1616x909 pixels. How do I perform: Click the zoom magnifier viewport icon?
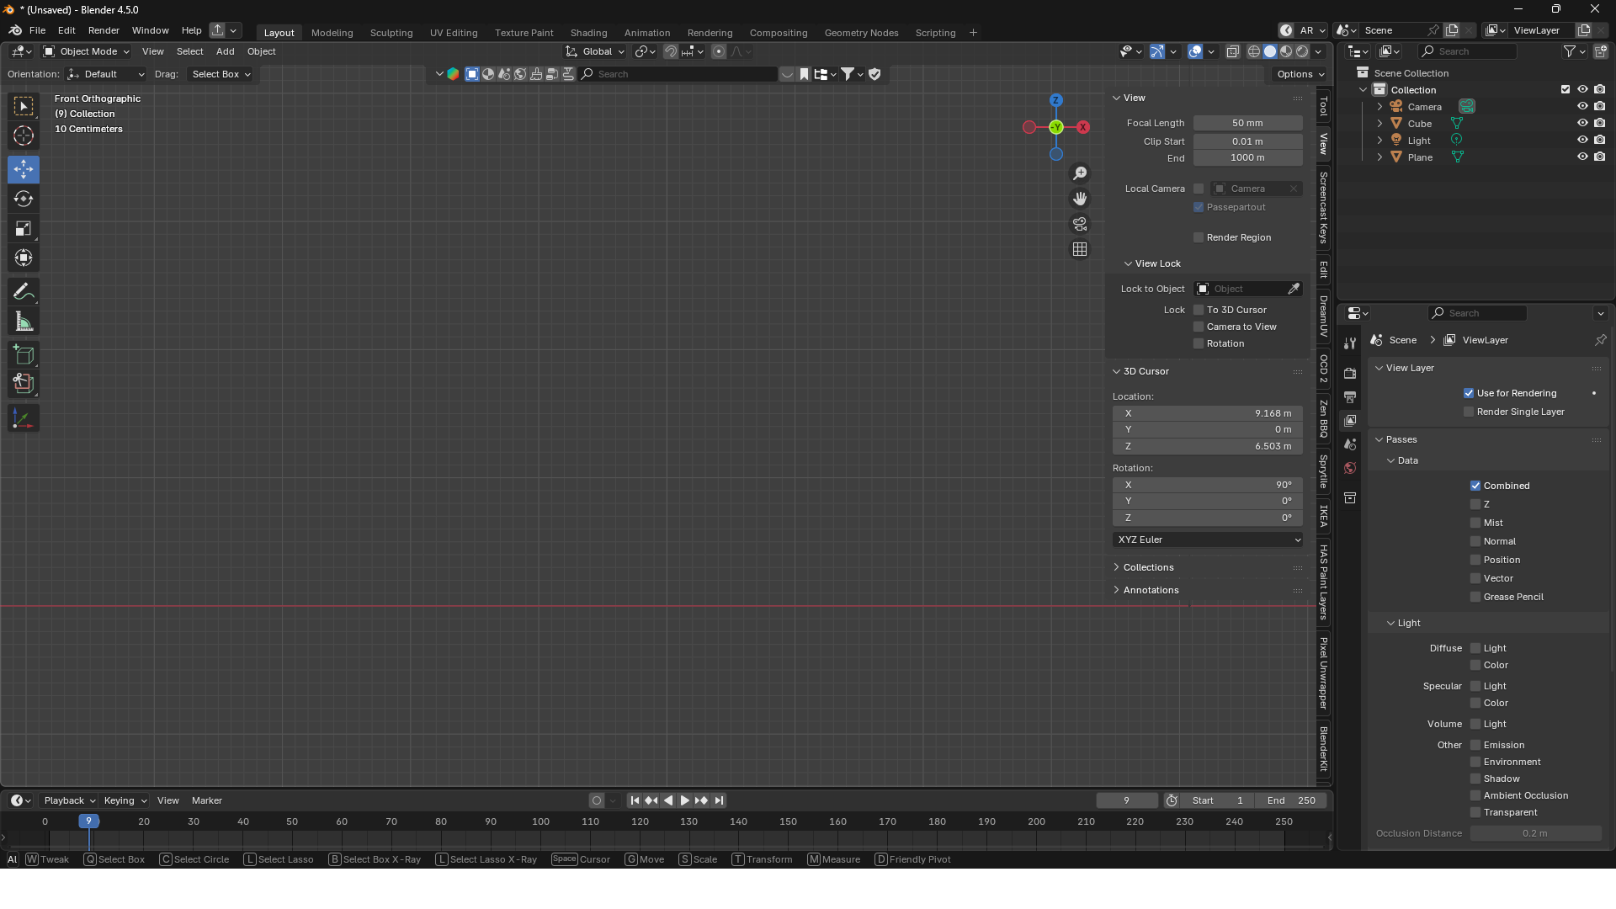coord(1080,173)
